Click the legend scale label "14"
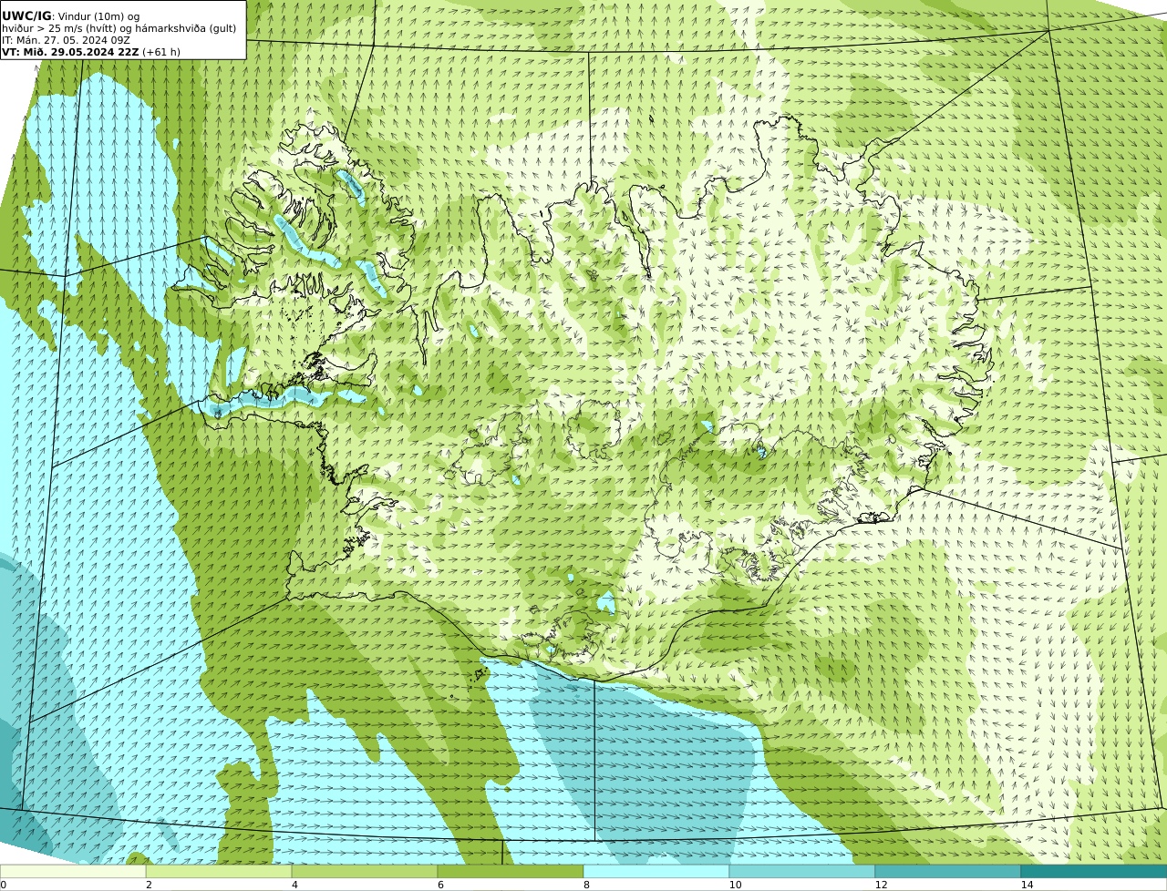1167x891 pixels. tap(1027, 885)
